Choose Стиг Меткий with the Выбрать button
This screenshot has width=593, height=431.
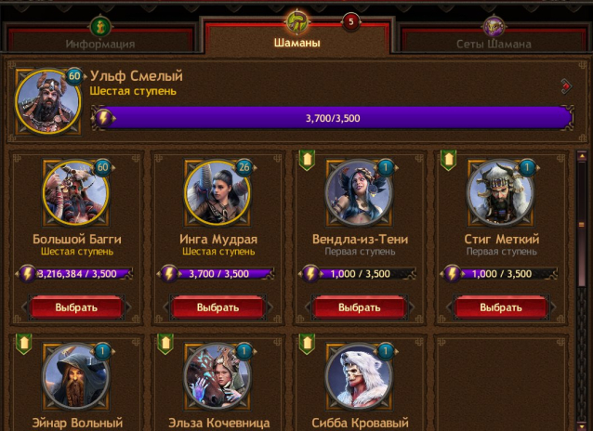tap(501, 307)
